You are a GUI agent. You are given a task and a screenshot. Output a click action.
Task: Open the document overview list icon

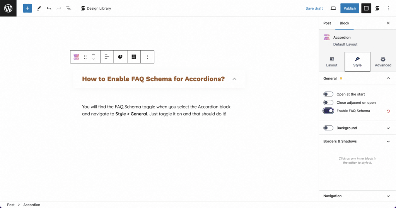69,8
